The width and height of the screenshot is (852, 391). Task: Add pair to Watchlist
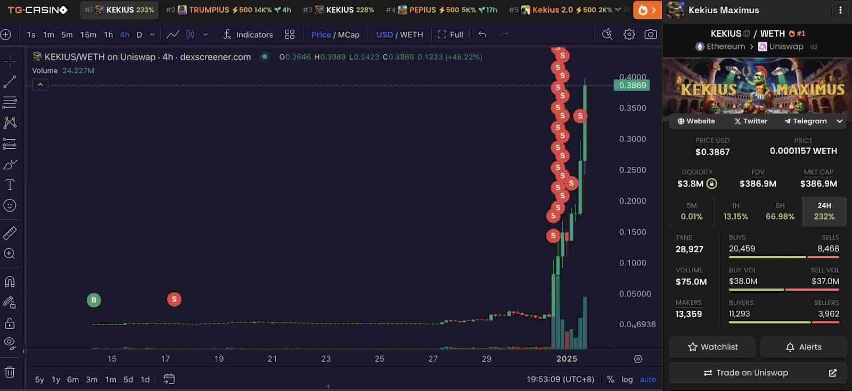point(712,347)
